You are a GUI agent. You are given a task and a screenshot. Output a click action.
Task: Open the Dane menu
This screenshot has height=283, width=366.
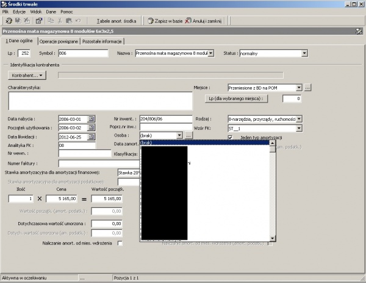tap(51, 12)
